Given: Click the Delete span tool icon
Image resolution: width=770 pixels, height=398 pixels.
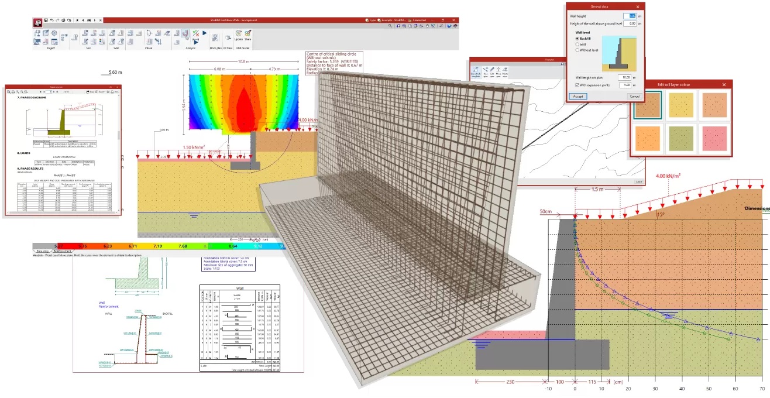Looking at the screenshot, I should click(x=504, y=71).
